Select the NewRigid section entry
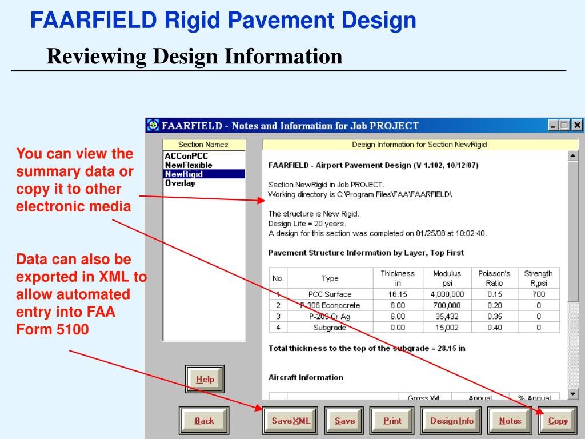 pyautogui.click(x=204, y=174)
